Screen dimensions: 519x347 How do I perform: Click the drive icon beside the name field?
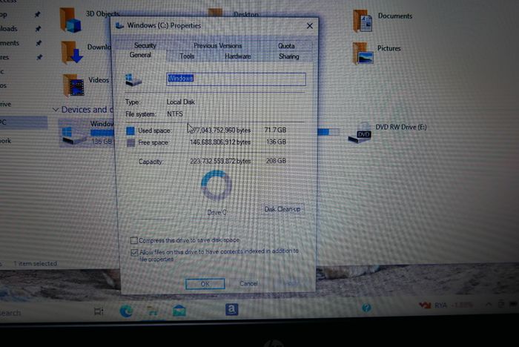133,80
